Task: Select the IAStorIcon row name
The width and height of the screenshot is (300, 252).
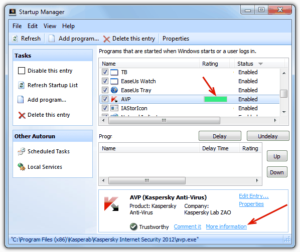Action: coord(134,108)
